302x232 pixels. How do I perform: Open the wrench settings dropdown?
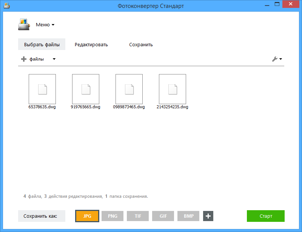point(277,59)
